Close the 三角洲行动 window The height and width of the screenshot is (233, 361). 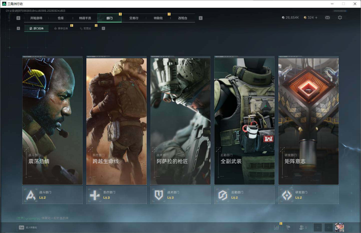pos(355,4)
